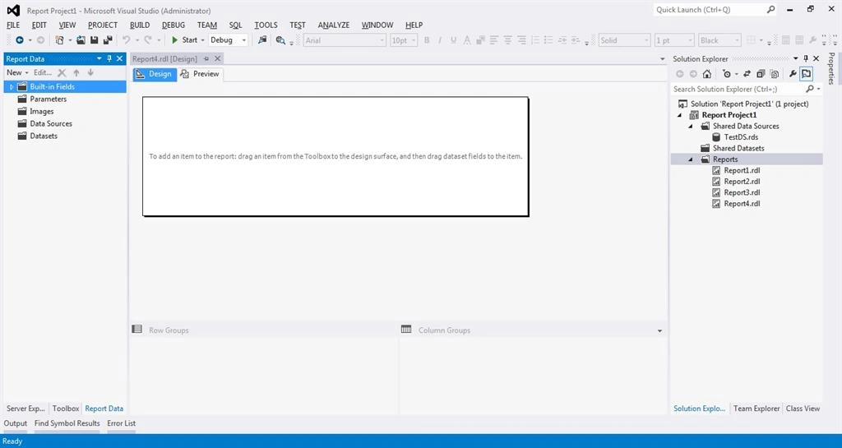This screenshot has height=448, width=842.
Task: Click the Sync with Active Document arrows icon
Action: (747, 74)
